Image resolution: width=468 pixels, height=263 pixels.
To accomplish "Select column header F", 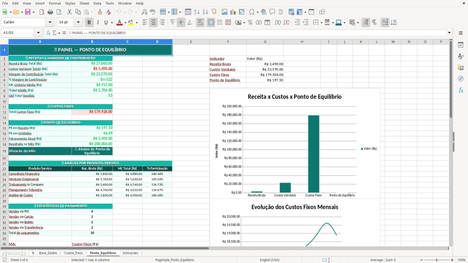I will point(228,42).
